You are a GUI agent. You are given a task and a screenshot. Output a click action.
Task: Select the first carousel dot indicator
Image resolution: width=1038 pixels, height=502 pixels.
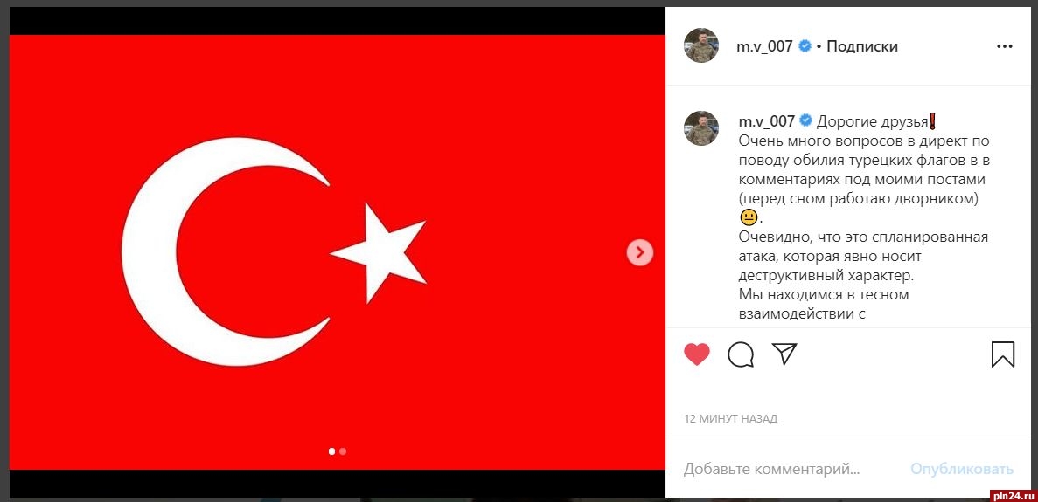point(332,452)
